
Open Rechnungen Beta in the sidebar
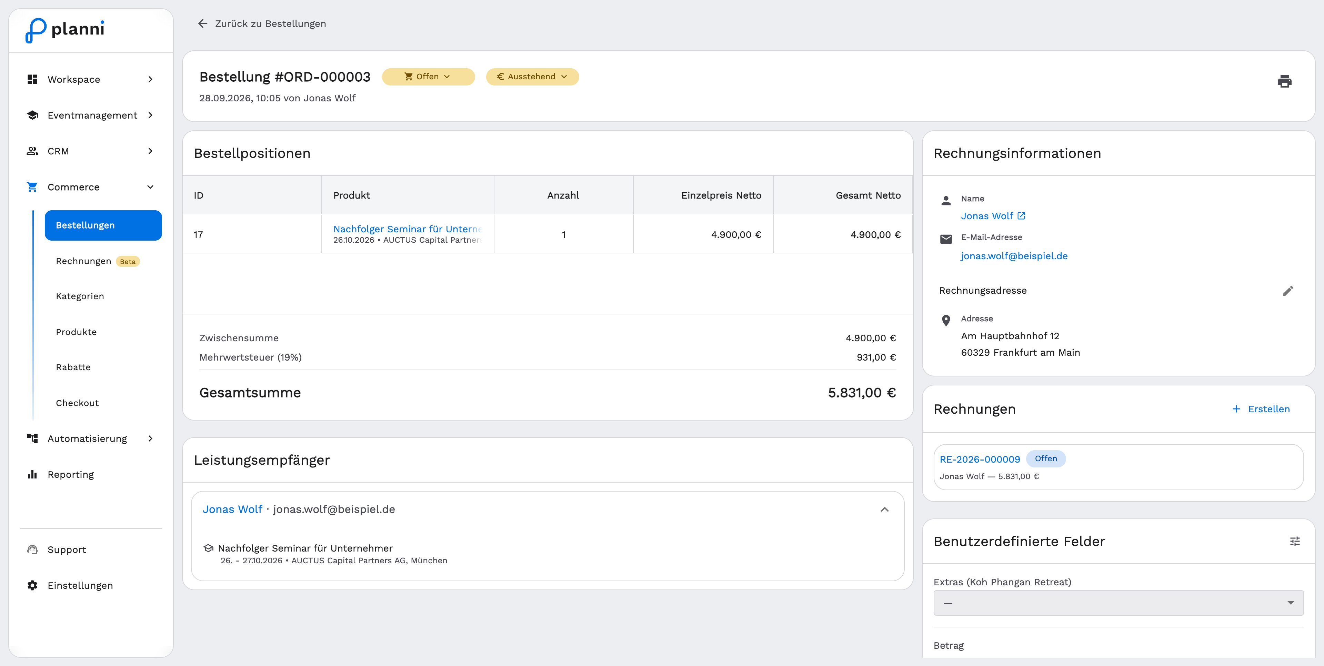coord(97,261)
